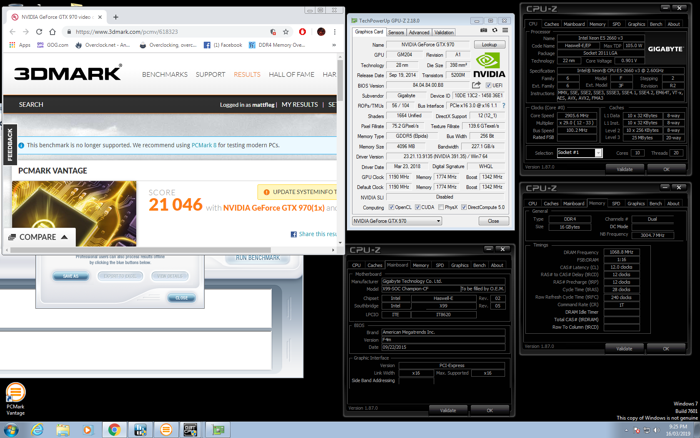This screenshot has width=700, height=438.
Task: Open File Explorer taskbar icon
Action: point(63,430)
